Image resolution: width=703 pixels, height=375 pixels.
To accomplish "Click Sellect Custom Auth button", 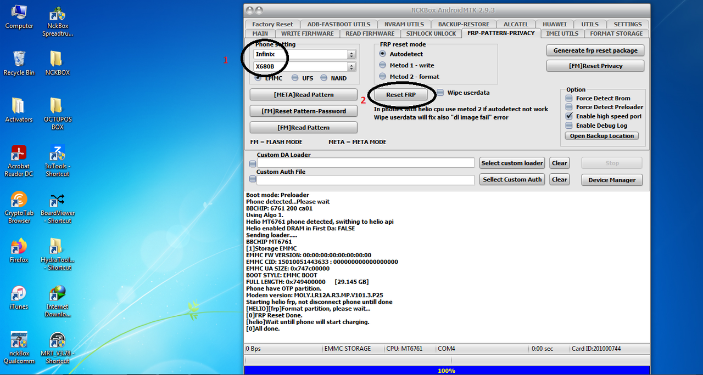I will click(512, 179).
